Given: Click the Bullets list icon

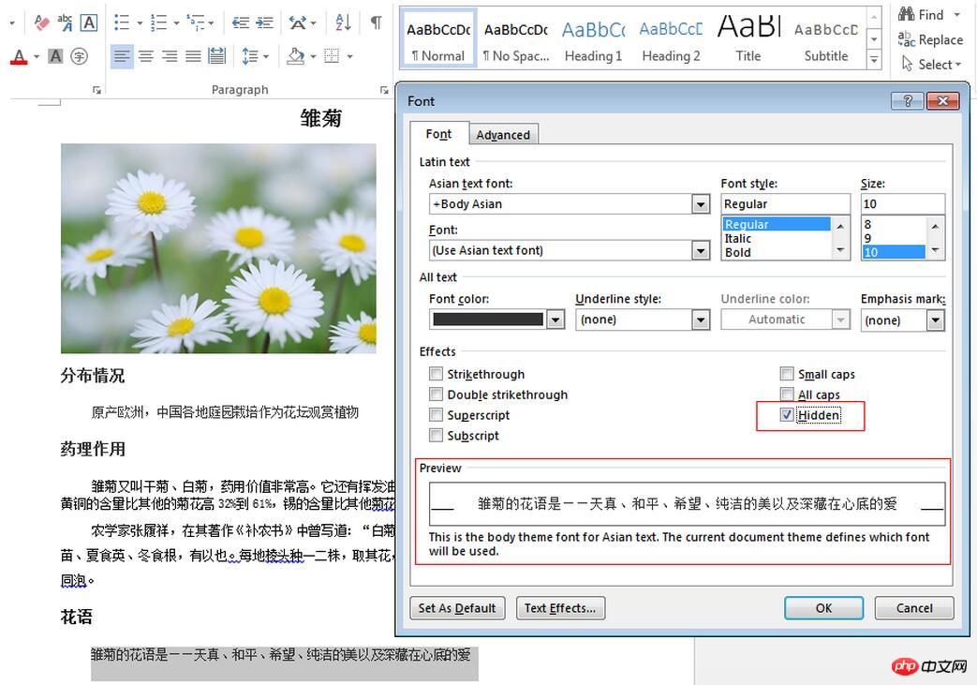Looking at the screenshot, I should [x=122, y=23].
